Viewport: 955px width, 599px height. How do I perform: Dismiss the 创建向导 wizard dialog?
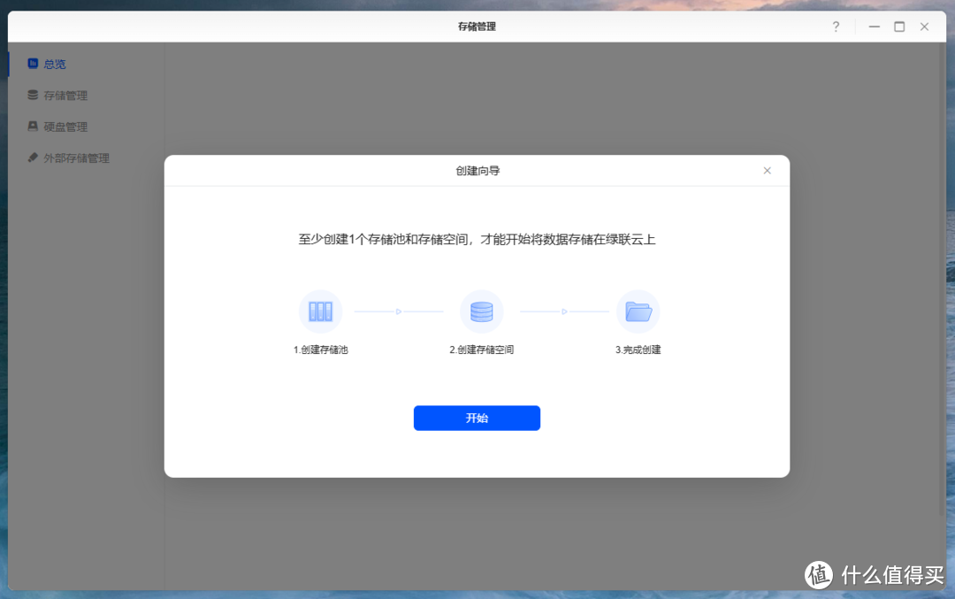[x=767, y=170]
